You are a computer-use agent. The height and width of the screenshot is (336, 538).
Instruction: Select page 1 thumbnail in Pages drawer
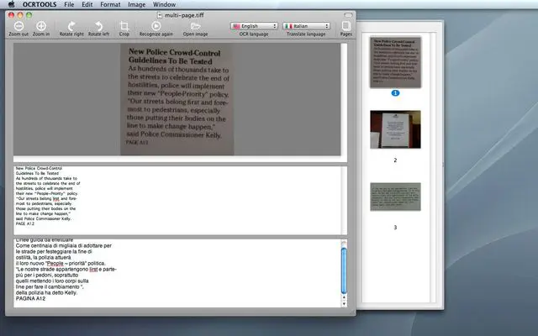pyautogui.click(x=395, y=62)
